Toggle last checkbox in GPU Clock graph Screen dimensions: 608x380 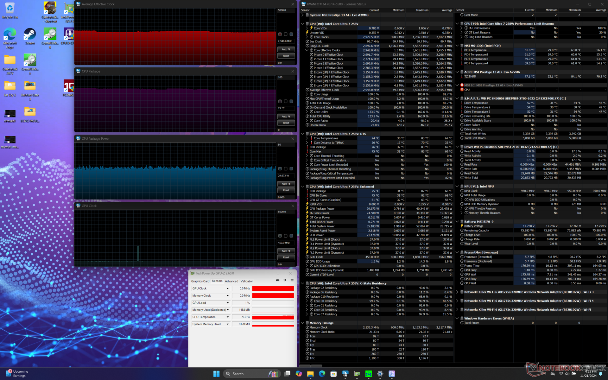pos(291,236)
